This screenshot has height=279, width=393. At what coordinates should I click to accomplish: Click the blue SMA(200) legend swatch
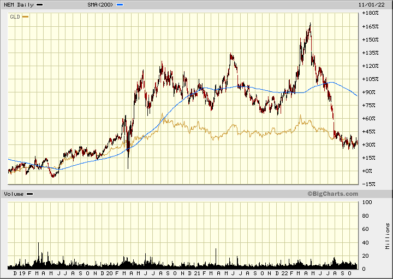click(x=120, y=5)
